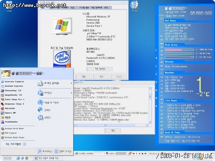215x161 pixels.
Task: Open Run dialog from Start menu
Action: 45,118
